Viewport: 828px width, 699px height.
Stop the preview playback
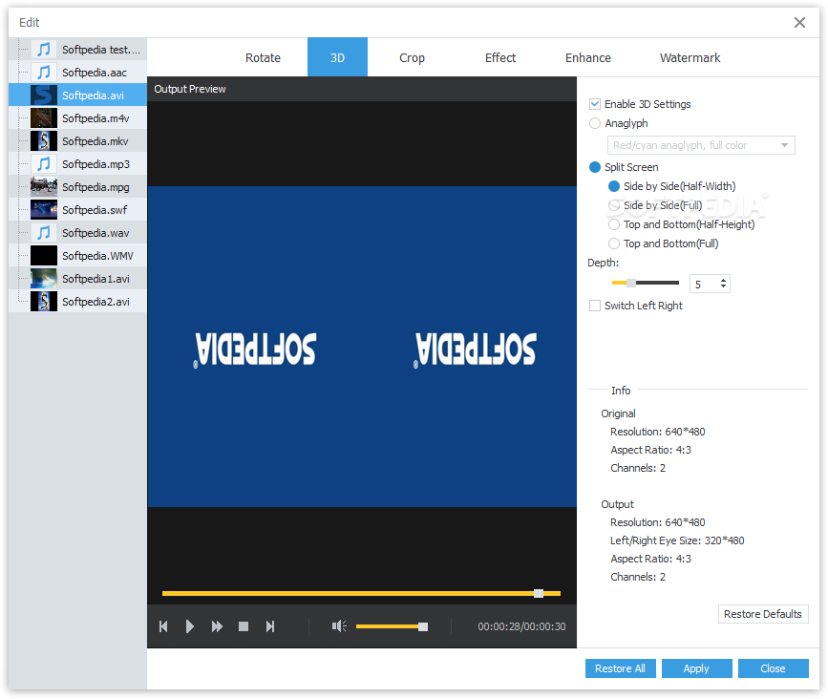tap(244, 626)
